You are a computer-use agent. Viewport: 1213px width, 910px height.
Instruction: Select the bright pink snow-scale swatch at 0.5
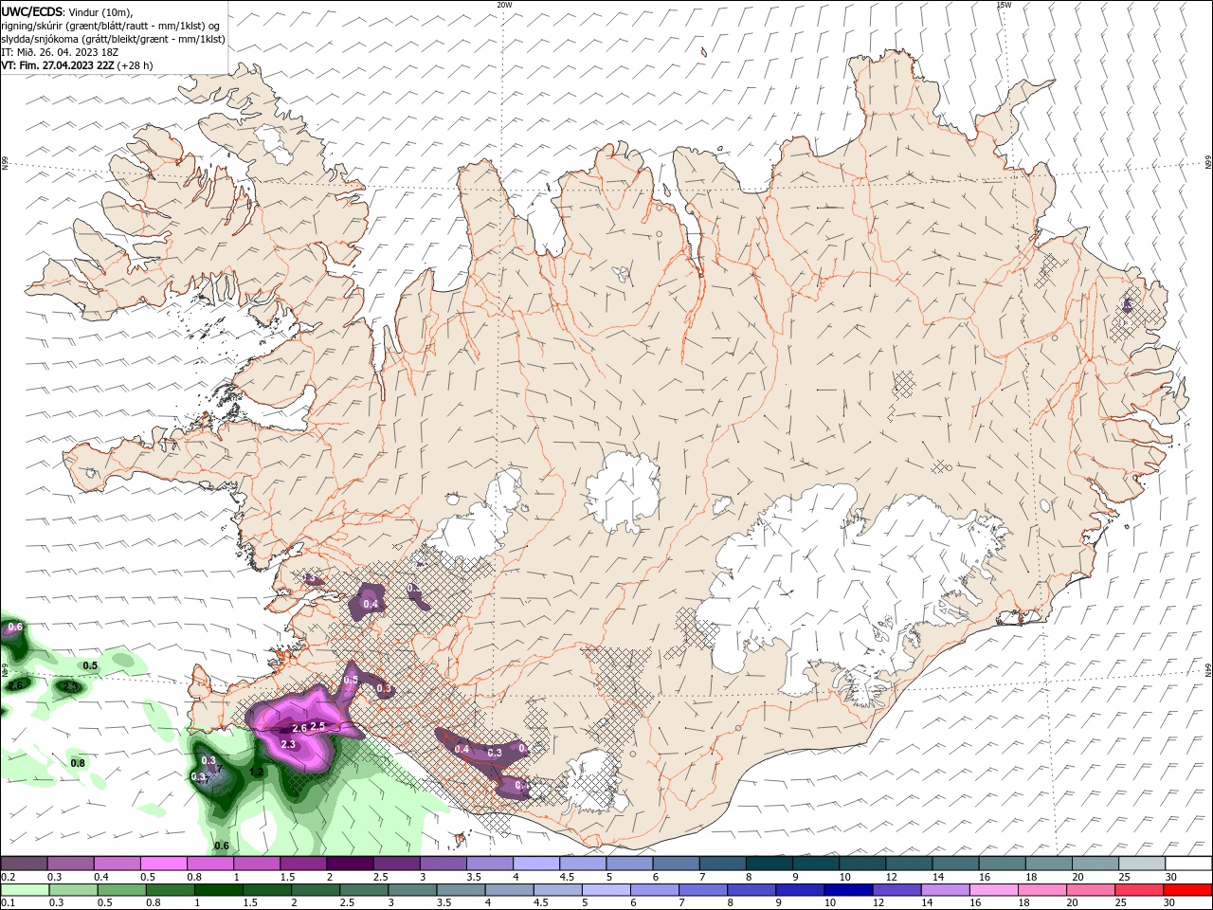coord(163,864)
